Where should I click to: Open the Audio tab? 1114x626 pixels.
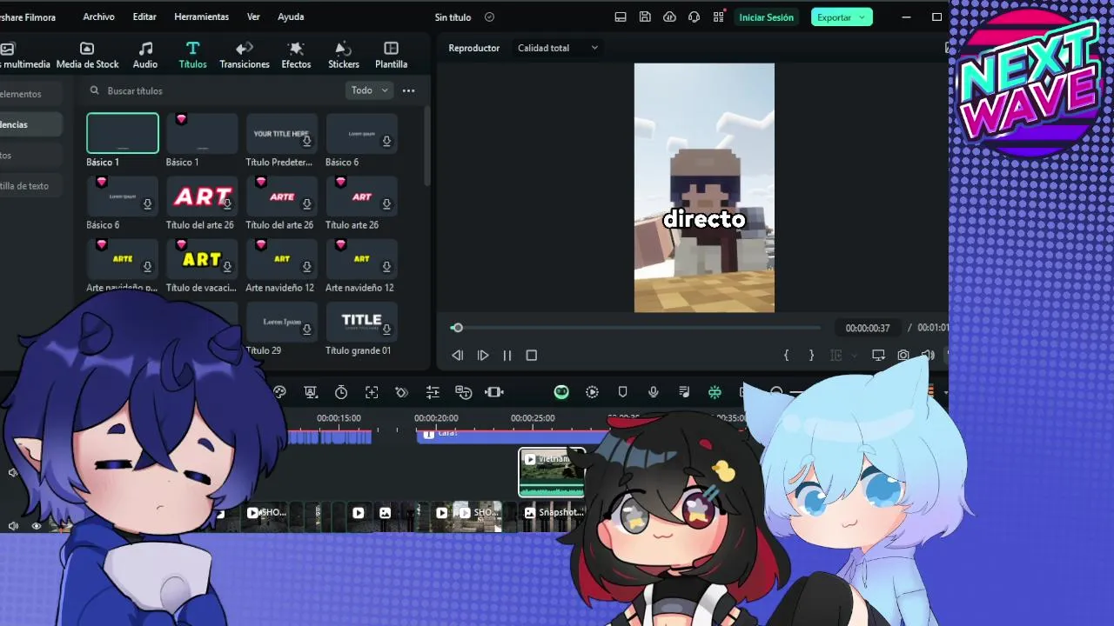coord(145,55)
